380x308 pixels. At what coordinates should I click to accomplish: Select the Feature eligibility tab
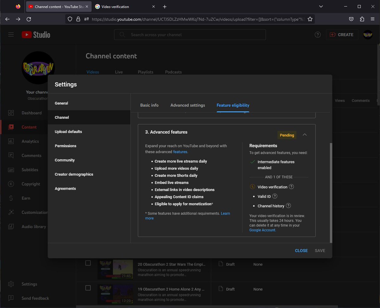(233, 105)
